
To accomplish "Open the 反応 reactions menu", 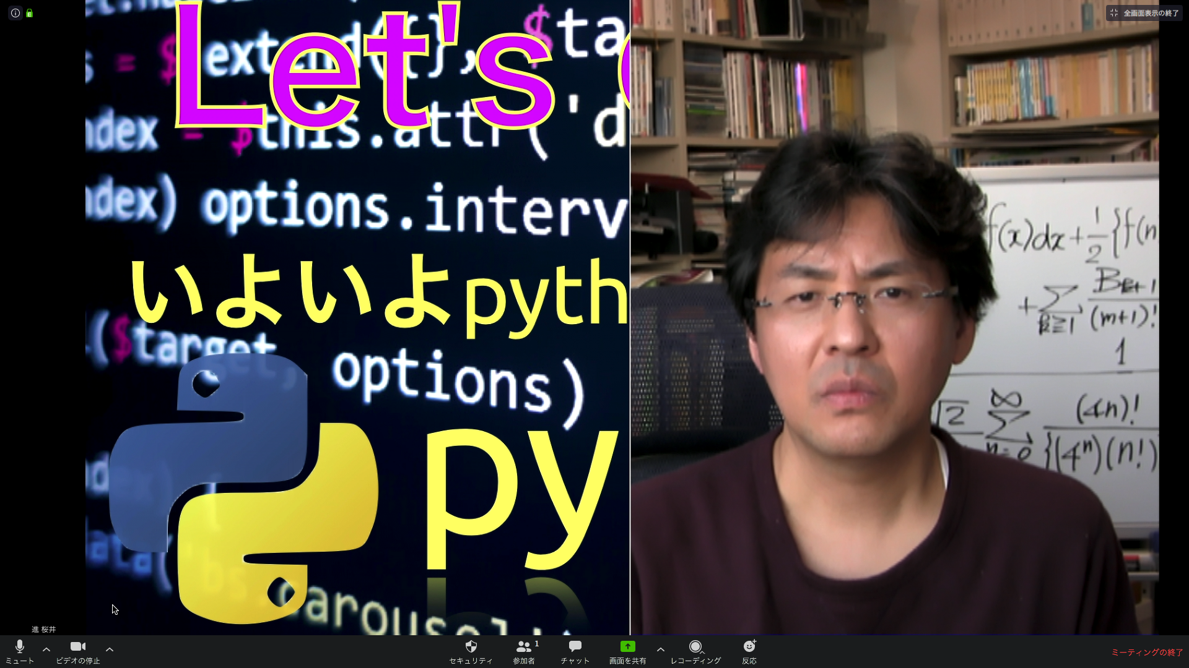I will (749, 652).
